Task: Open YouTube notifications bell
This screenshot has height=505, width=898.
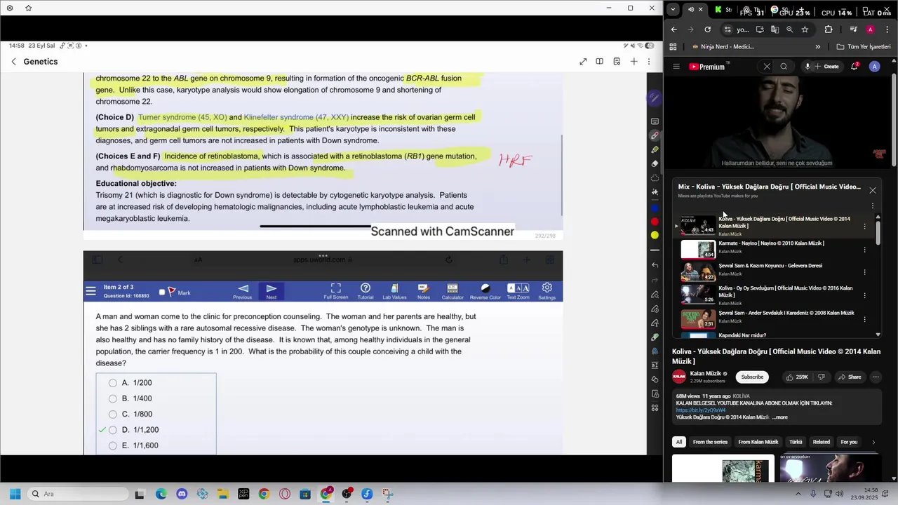Action: [855, 67]
